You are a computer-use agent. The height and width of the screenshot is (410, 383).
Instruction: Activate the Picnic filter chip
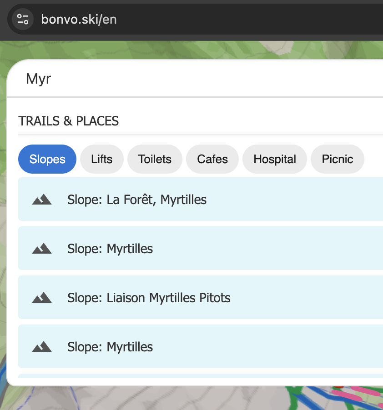click(x=337, y=159)
